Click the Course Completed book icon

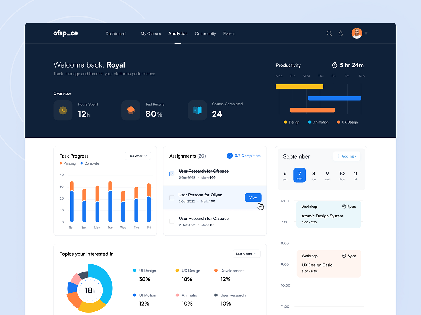(x=198, y=110)
